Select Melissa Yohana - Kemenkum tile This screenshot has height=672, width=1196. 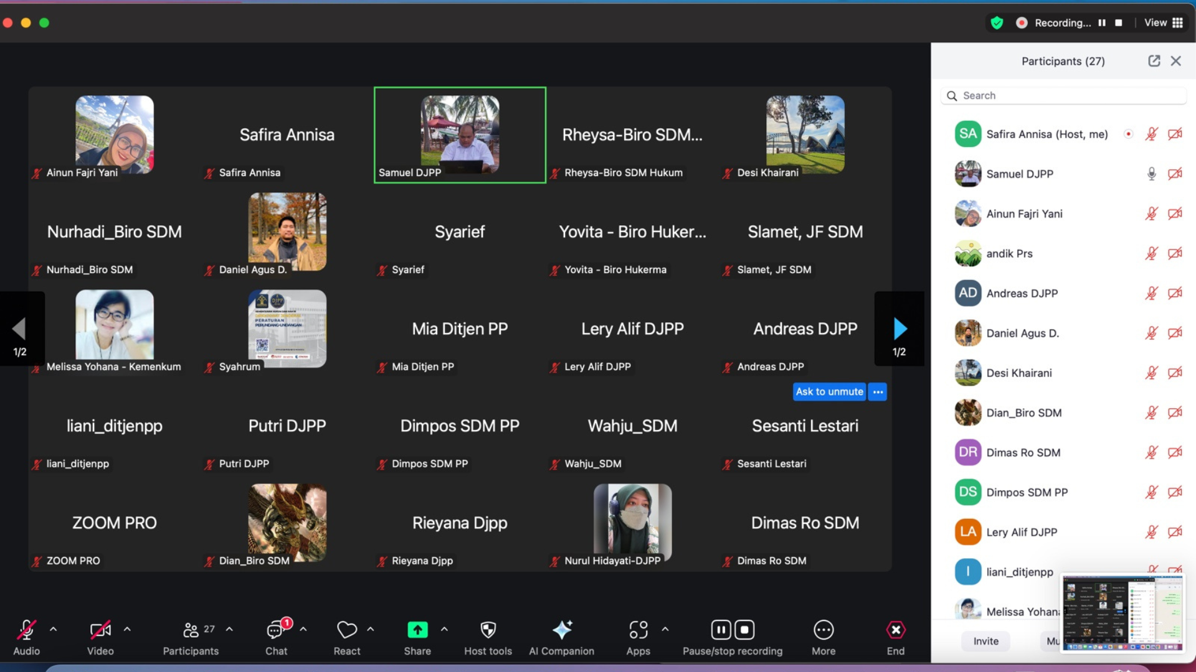[115, 329]
